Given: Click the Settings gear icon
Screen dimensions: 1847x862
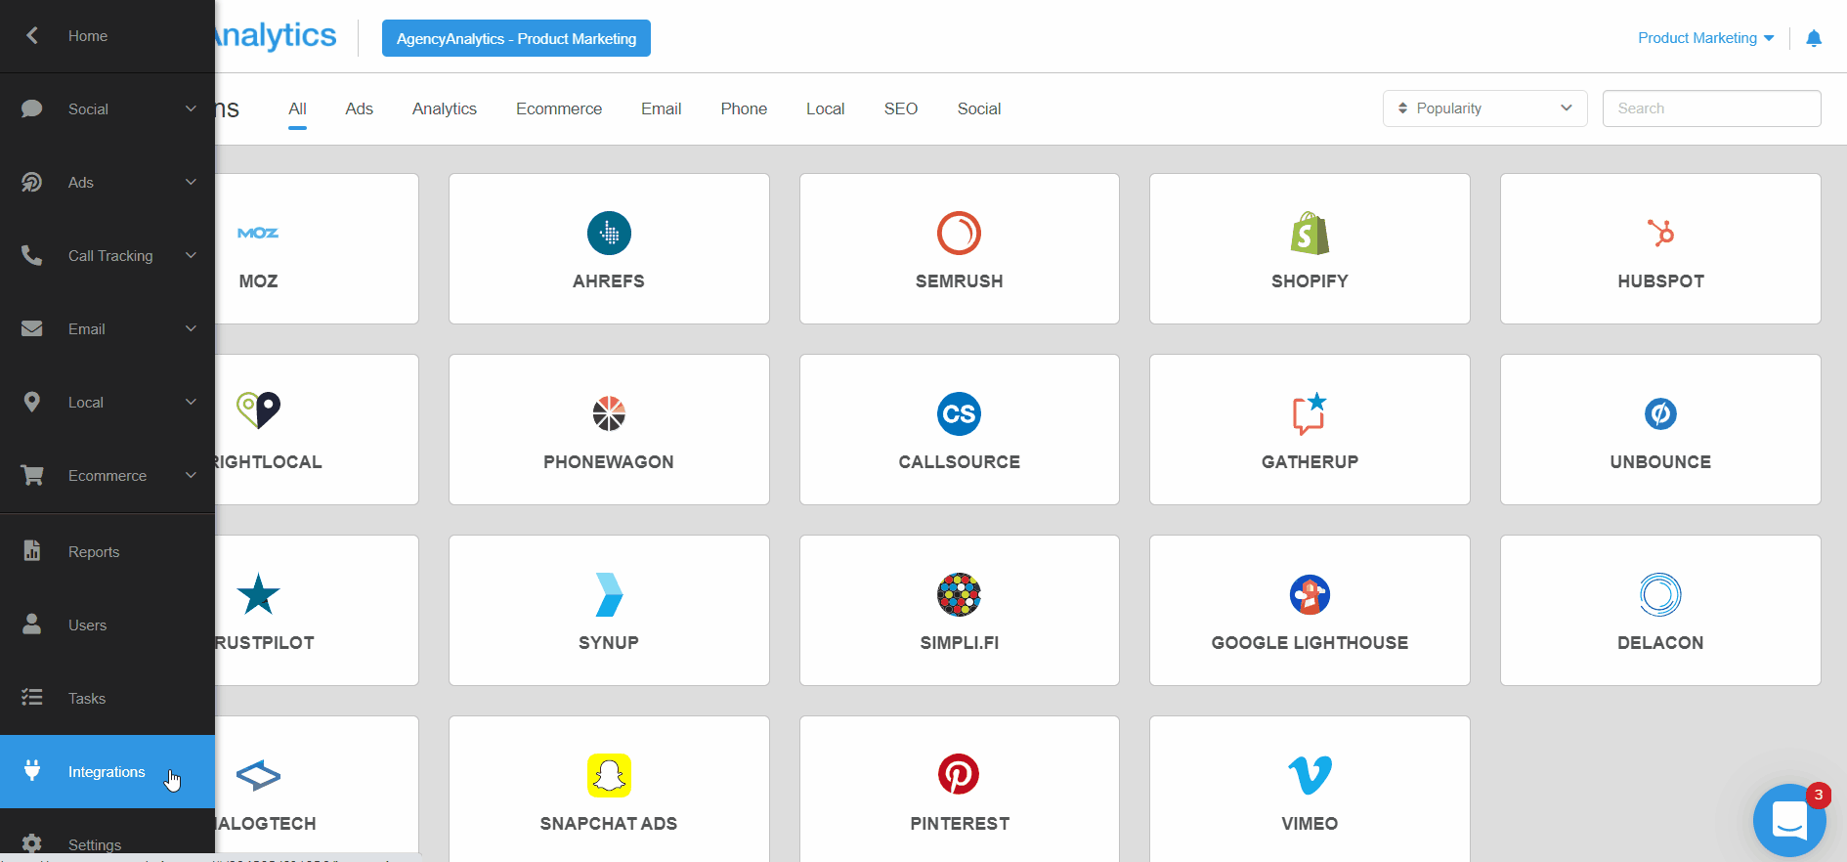Looking at the screenshot, I should tap(31, 843).
